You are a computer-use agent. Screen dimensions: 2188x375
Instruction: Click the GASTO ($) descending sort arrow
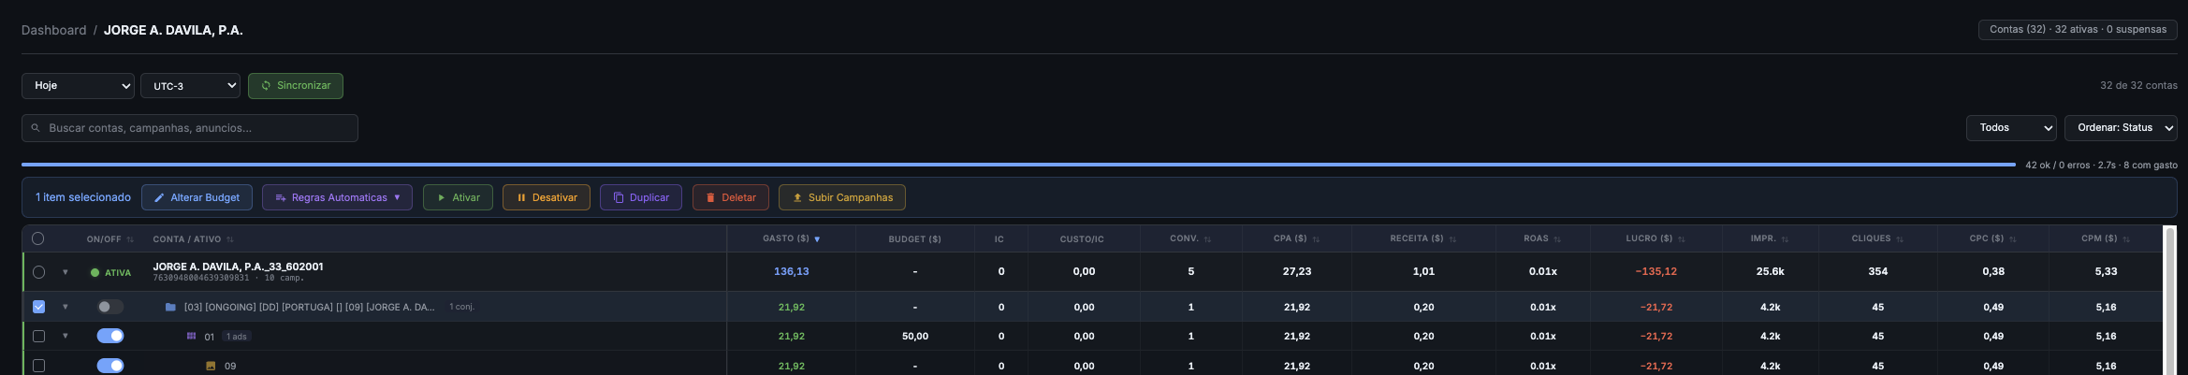[817, 239]
